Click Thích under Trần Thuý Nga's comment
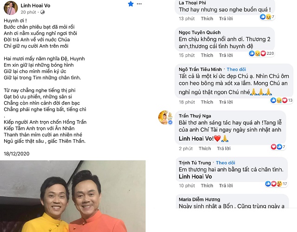 tap(205, 148)
